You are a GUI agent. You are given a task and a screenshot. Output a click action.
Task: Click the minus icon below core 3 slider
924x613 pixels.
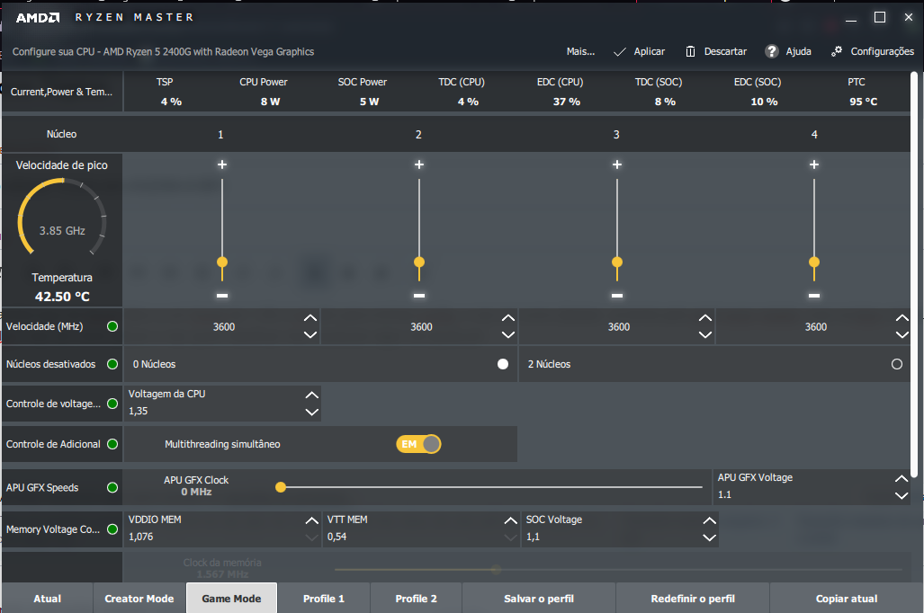pyautogui.click(x=617, y=296)
